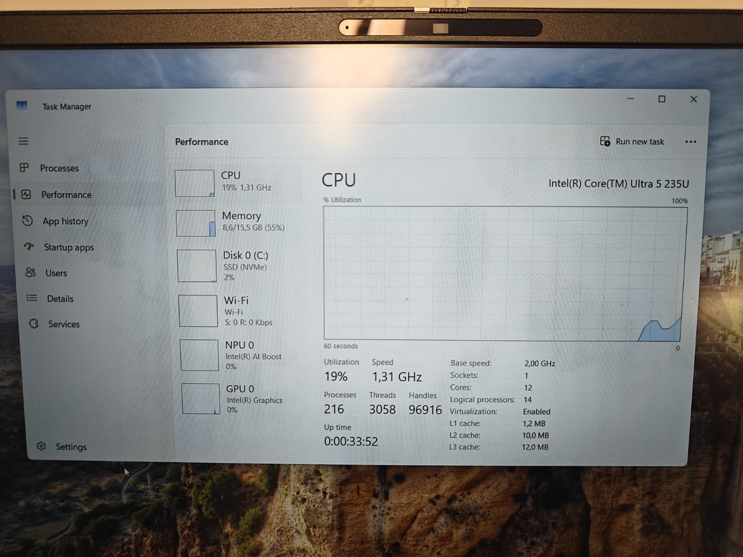Click the Intel(R) Core(TM) Ultra 5 235U name
This screenshot has width=743, height=557.
[619, 184]
